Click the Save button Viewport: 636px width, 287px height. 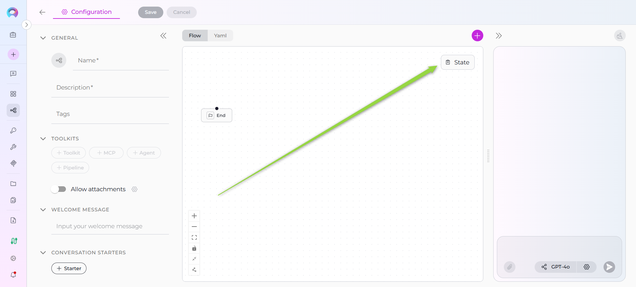tap(150, 12)
